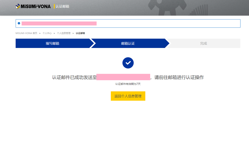Select the 填写邮箱 step
Screen dimensions: 249x152
click(x=52, y=44)
